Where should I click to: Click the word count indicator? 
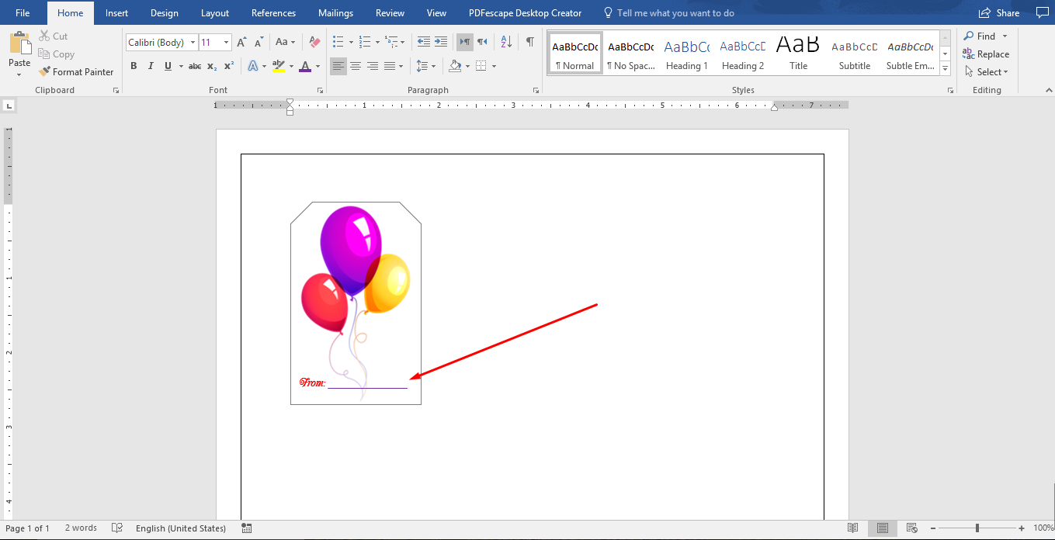point(80,528)
